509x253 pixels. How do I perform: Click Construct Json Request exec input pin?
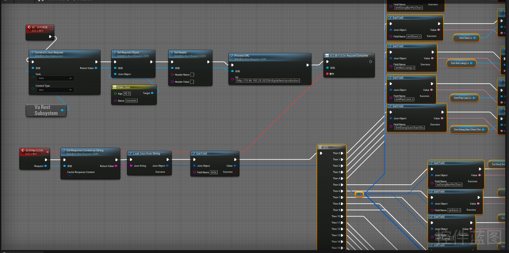[x=33, y=62]
